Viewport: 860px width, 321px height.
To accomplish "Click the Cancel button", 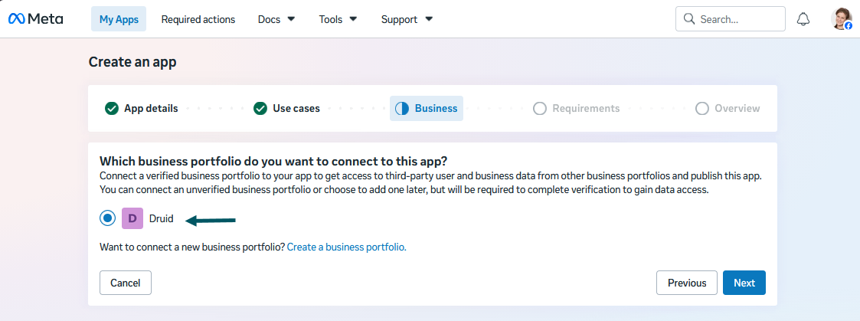I will [x=126, y=283].
